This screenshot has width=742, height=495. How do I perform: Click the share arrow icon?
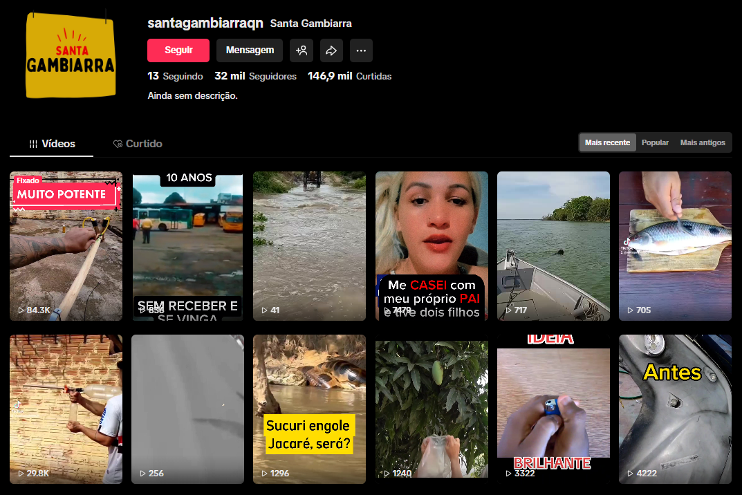(331, 50)
